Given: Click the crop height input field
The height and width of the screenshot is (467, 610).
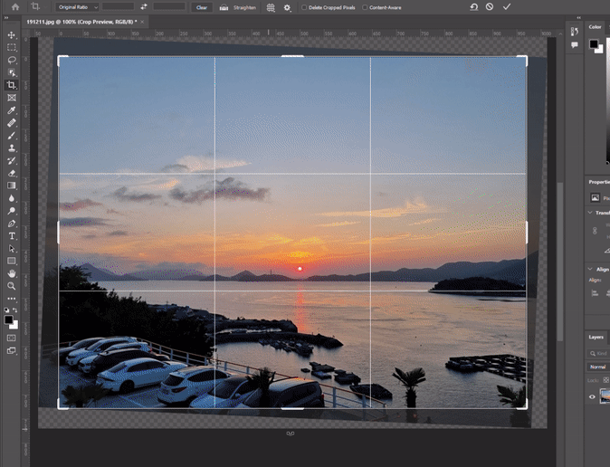Looking at the screenshot, I should click(x=169, y=7).
